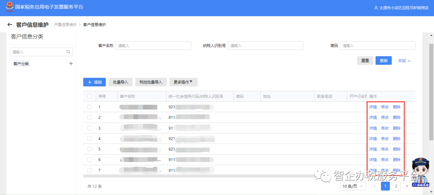The image size is (434, 195).
Task: Focus the 简码 input field
Action: pyautogui.click(x=377, y=46)
